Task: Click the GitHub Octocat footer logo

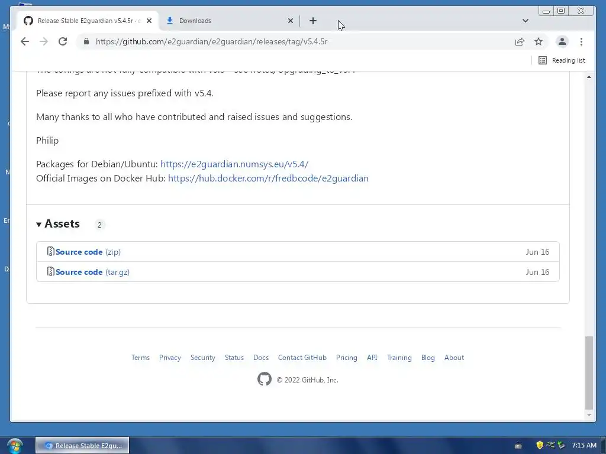Action: pyautogui.click(x=265, y=379)
